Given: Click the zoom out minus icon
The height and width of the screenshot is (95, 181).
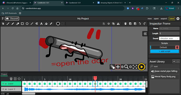Looking at the screenshot, I should [130, 67].
